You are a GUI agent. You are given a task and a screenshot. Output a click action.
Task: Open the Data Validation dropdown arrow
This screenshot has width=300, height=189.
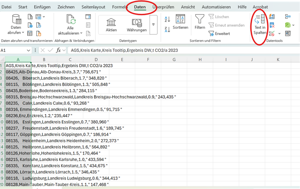pos(279,34)
